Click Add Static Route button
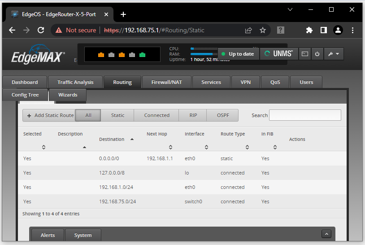This screenshot has height=245, width=365. [49, 115]
